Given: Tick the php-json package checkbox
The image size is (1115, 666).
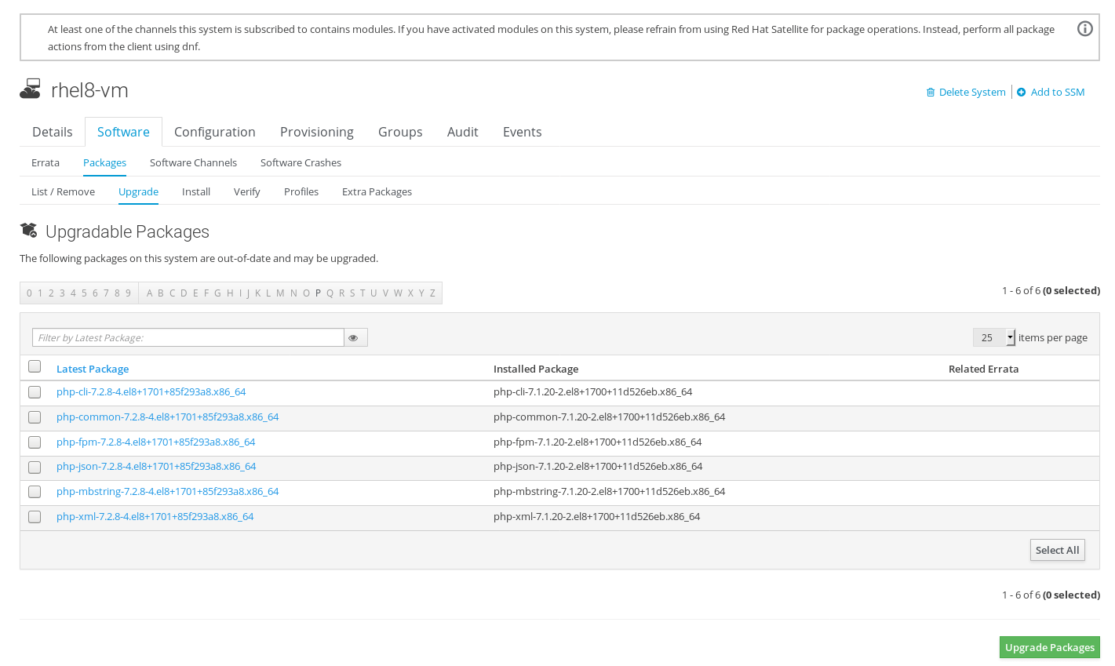Looking at the screenshot, I should (x=35, y=467).
